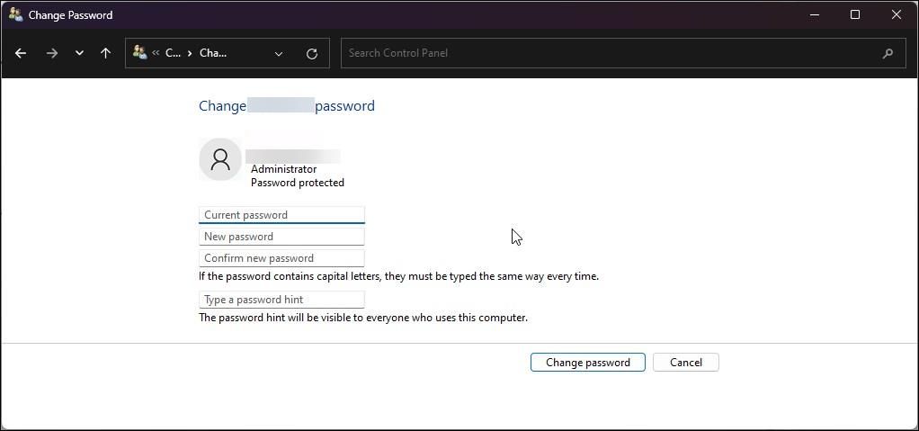Go back using the back arrow
Viewport: 919px width, 431px height.
(x=21, y=53)
